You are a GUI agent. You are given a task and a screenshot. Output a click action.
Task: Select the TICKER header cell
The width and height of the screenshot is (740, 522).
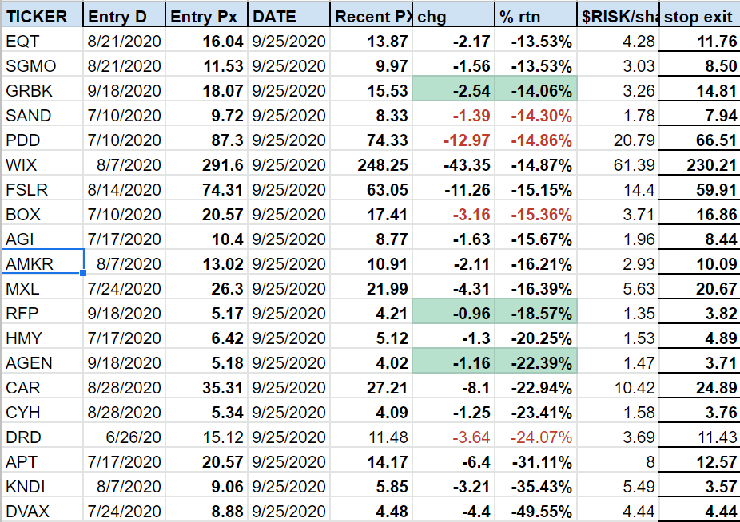coord(42,14)
